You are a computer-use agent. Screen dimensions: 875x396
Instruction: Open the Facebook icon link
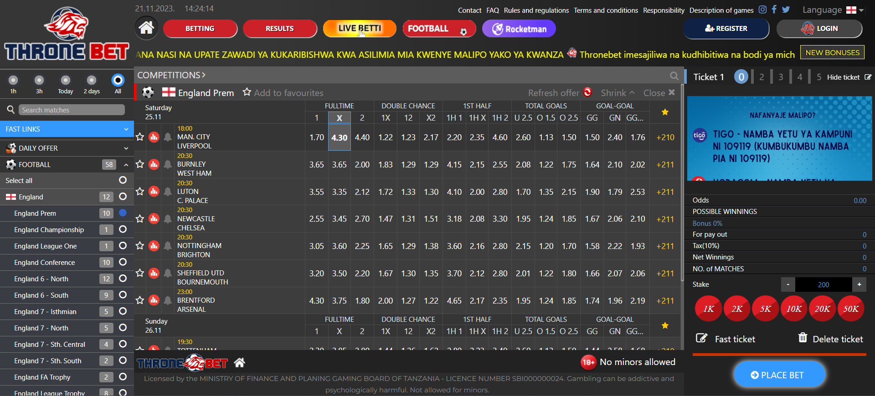[x=774, y=10]
